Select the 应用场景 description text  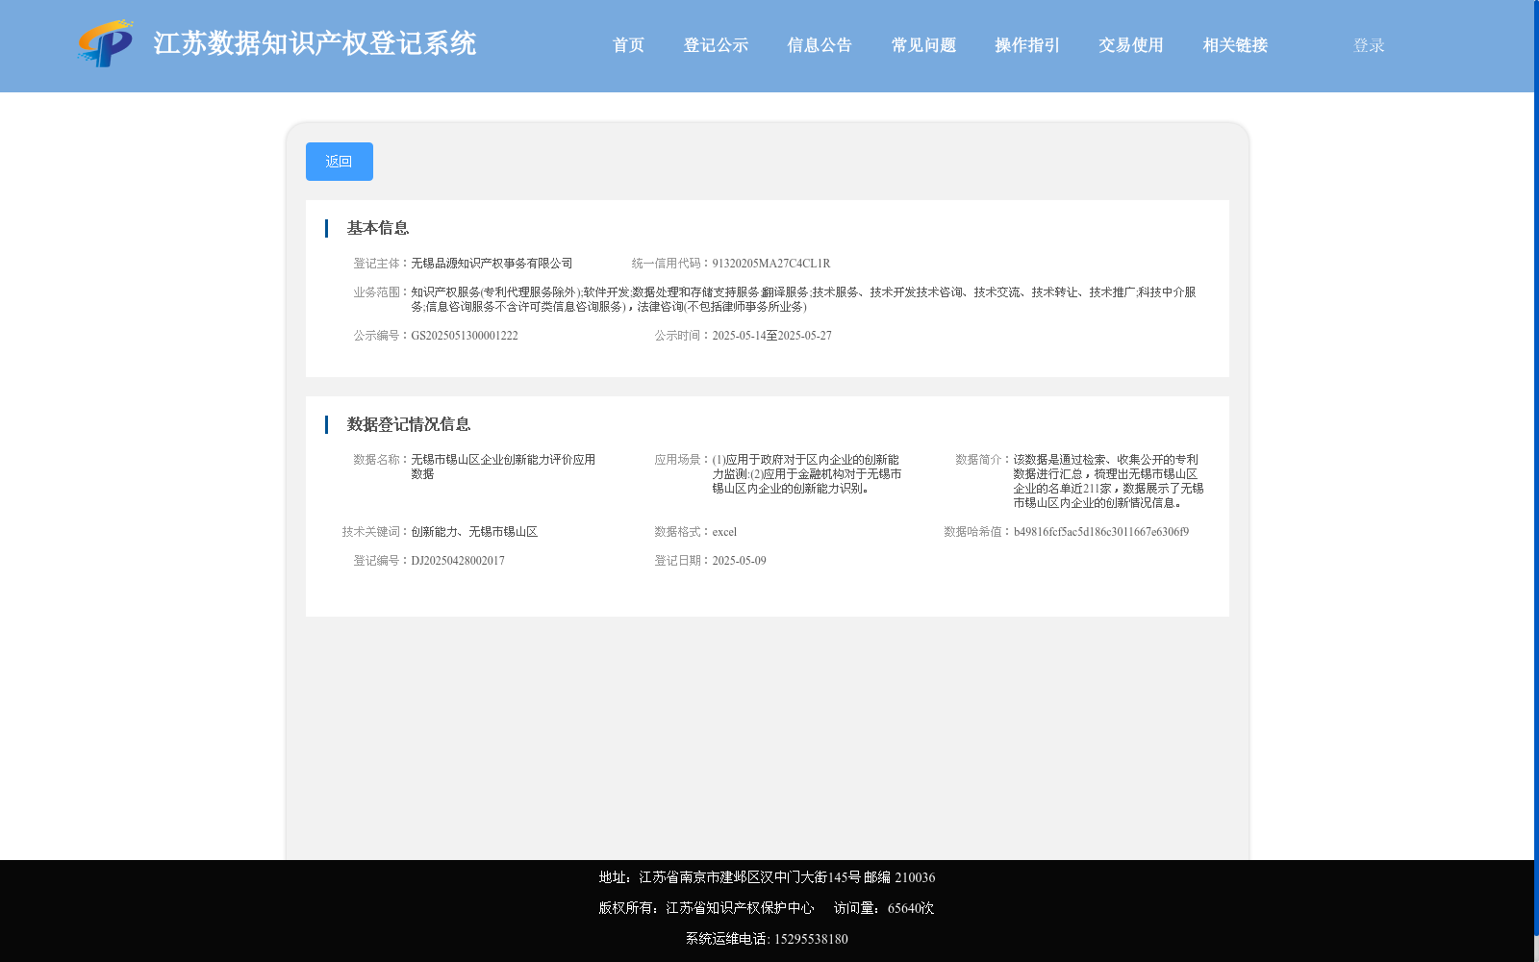tap(807, 474)
